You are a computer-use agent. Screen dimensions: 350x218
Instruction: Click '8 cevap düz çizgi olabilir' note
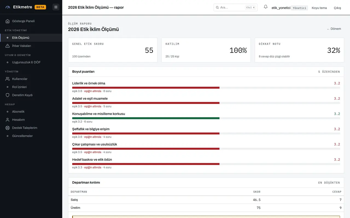coord(274,56)
